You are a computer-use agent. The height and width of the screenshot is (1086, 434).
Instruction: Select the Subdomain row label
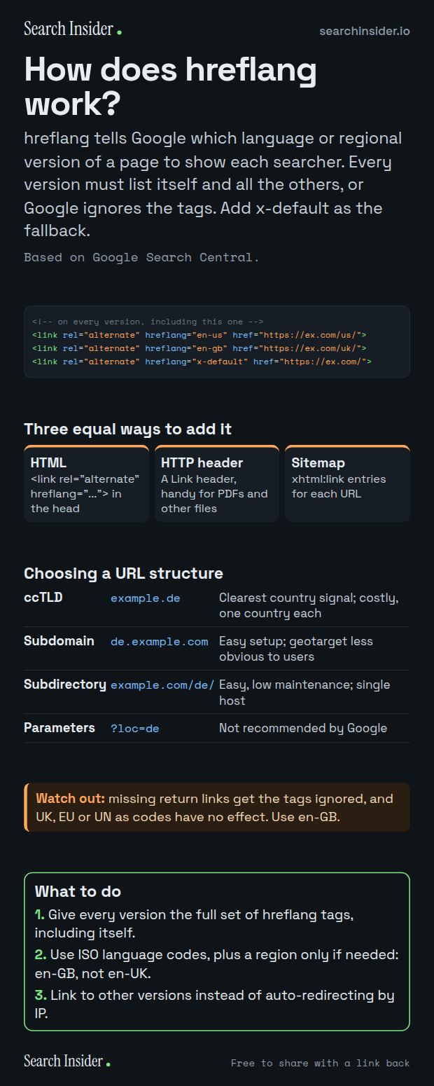pos(59,641)
